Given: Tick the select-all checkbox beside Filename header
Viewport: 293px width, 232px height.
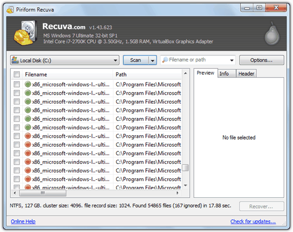Looking at the screenshot, I should tap(17, 74).
